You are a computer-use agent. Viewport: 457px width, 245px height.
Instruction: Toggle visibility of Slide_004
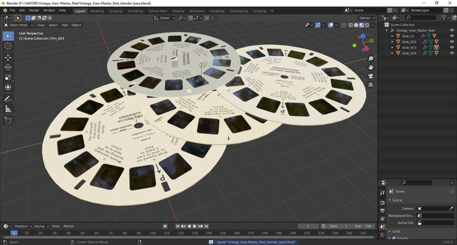(x=452, y=53)
